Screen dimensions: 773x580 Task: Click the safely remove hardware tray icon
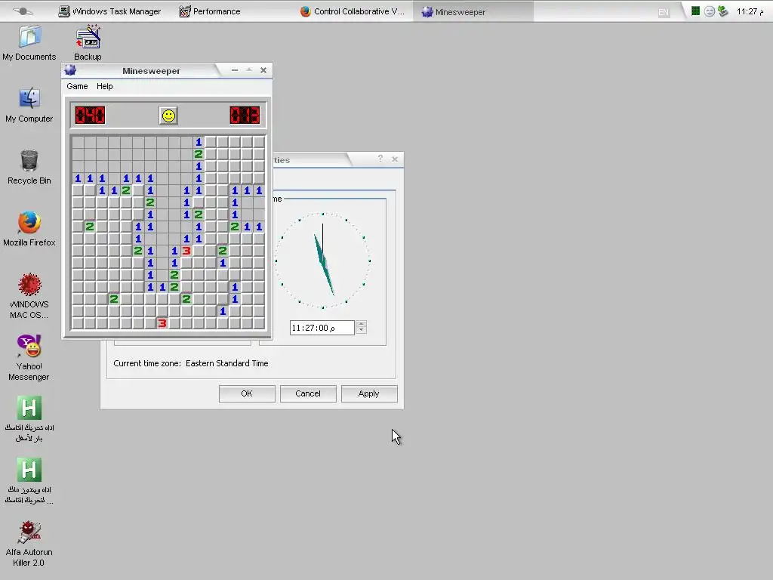pos(722,11)
